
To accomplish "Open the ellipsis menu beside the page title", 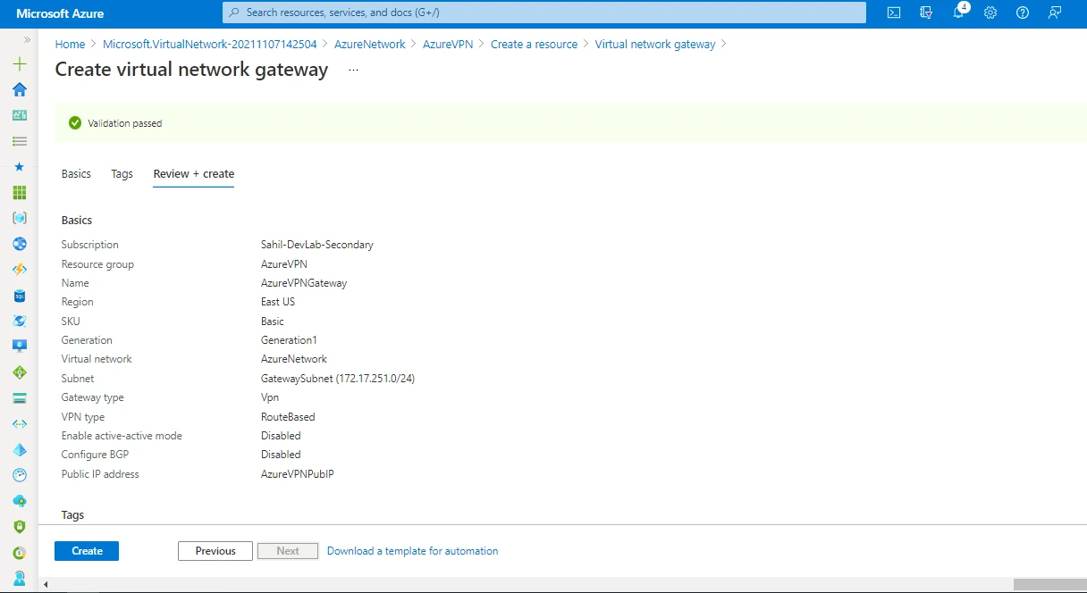I will click(x=352, y=71).
